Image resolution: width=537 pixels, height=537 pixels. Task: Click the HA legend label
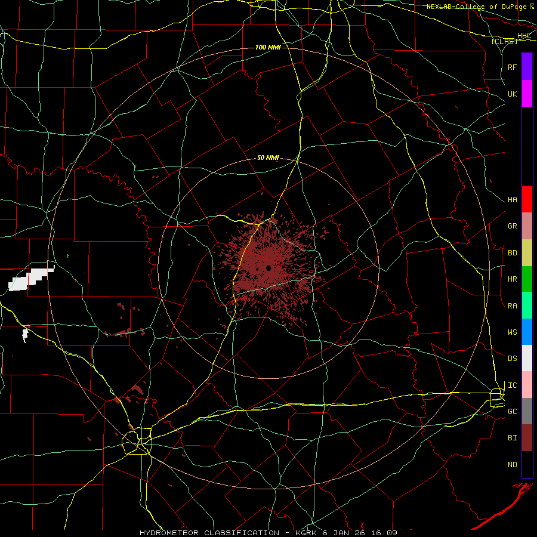(512, 200)
